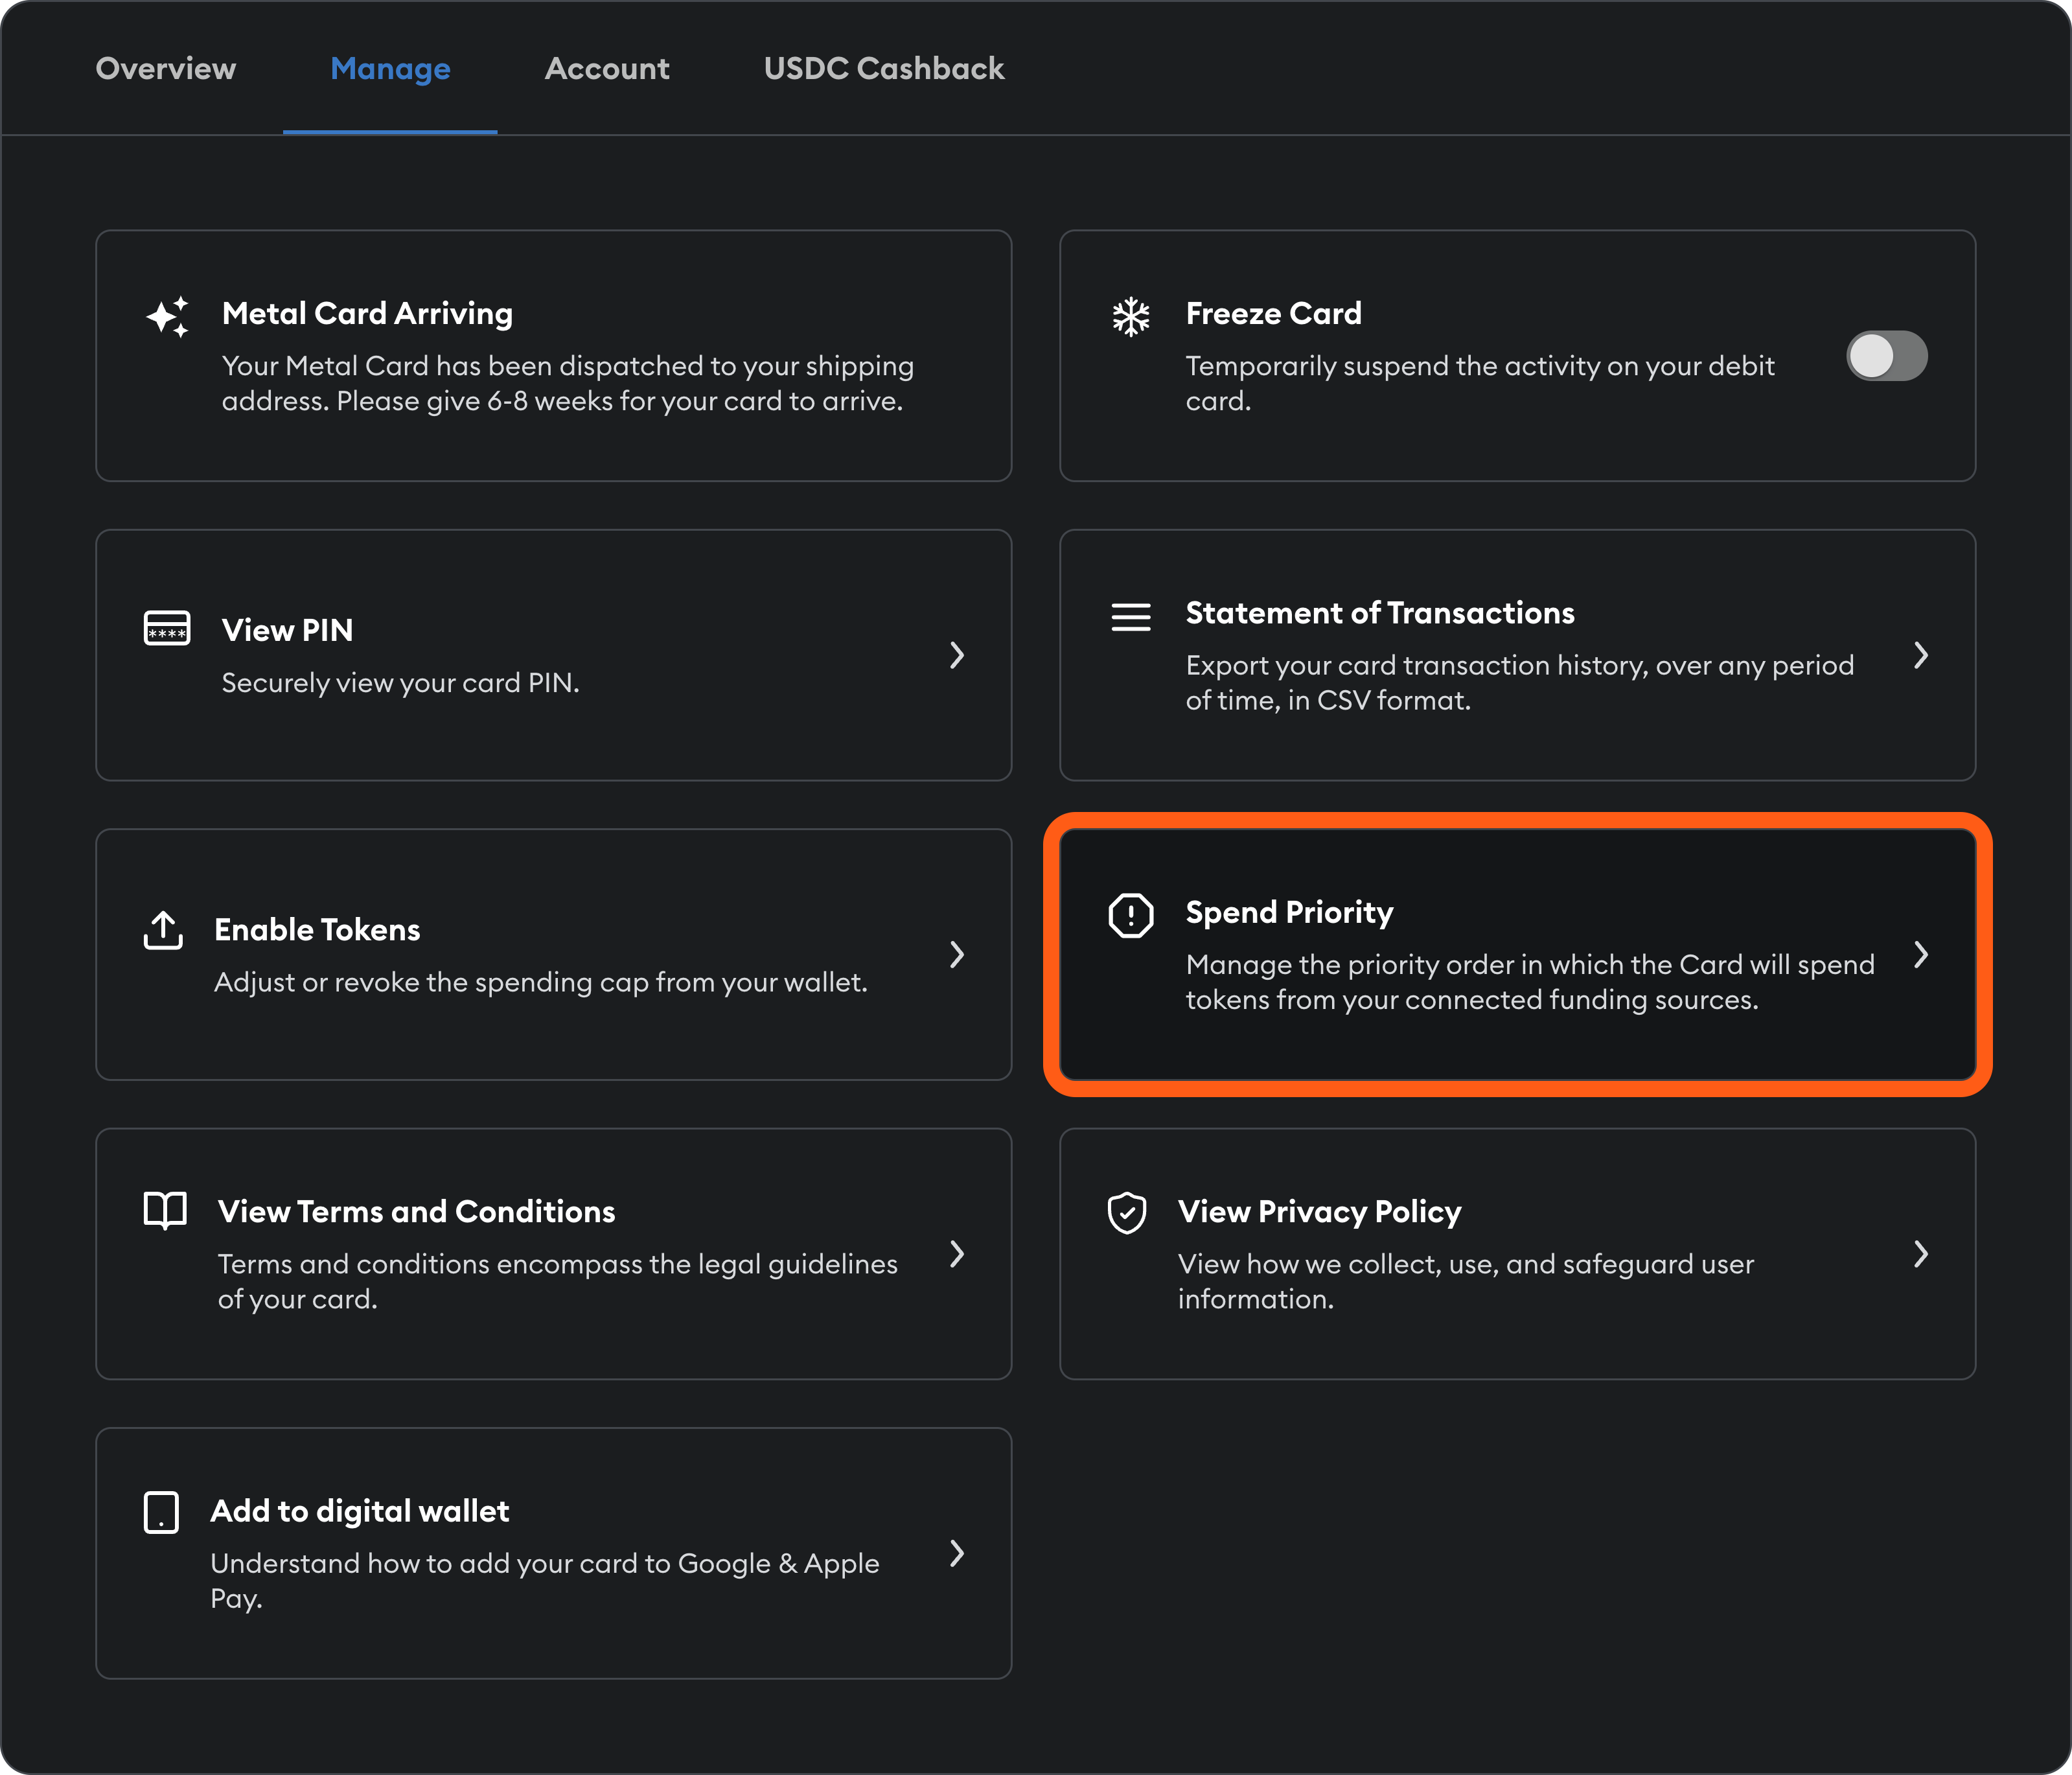Open the chevron on the View PIN card
The height and width of the screenshot is (1775, 2072).
(957, 655)
